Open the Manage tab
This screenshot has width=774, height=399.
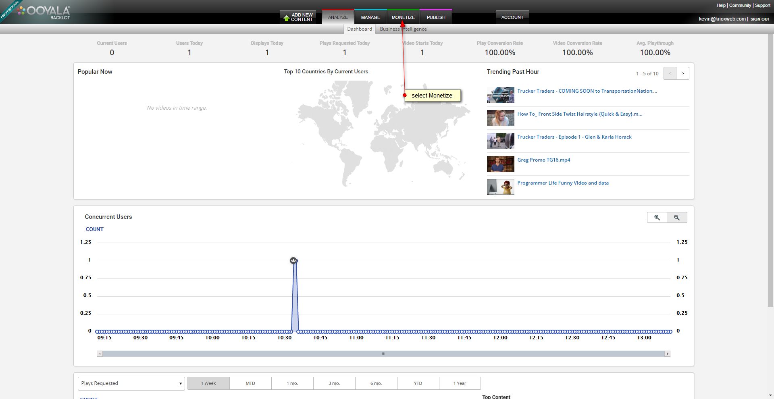click(x=370, y=17)
